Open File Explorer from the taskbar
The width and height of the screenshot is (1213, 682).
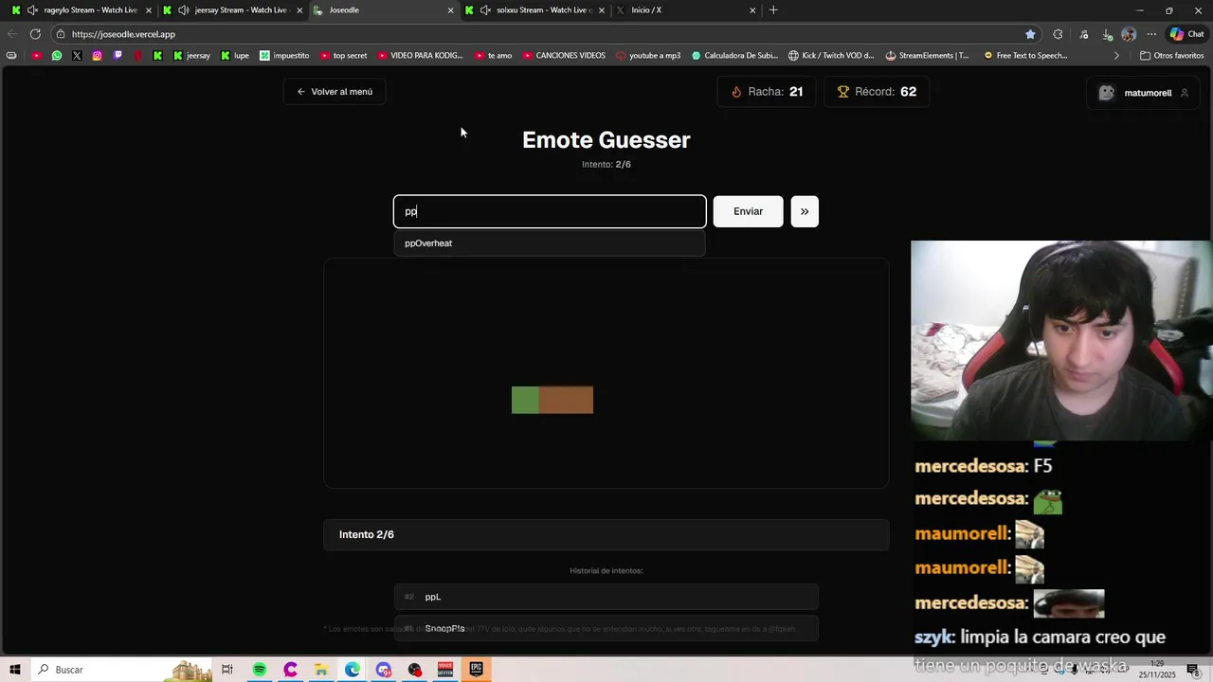[x=321, y=670]
